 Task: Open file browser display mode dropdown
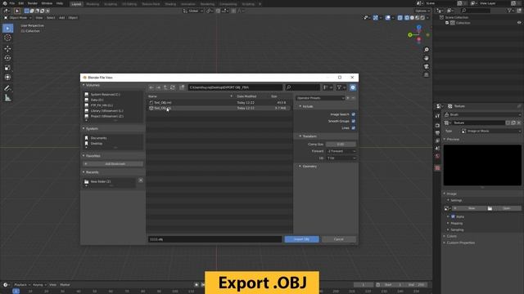[327, 87]
